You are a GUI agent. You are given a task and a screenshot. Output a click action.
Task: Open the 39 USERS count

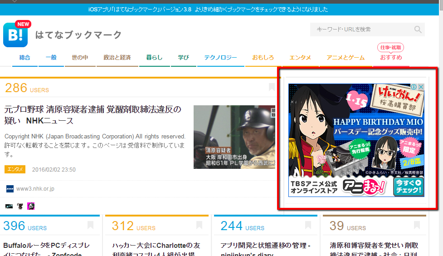(347, 226)
